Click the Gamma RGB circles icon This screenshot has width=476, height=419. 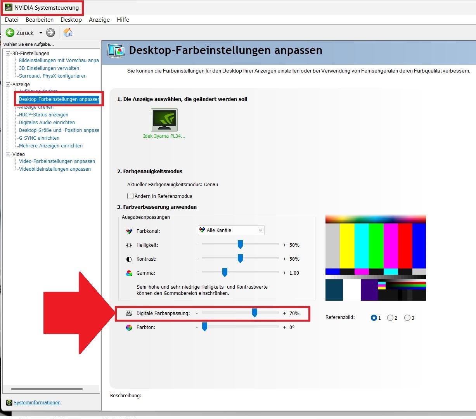tap(129, 273)
